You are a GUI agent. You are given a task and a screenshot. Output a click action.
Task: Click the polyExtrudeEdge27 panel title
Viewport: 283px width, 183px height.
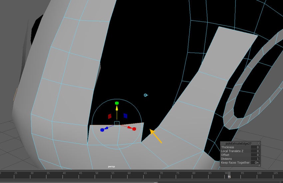click(x=238, y=143)
